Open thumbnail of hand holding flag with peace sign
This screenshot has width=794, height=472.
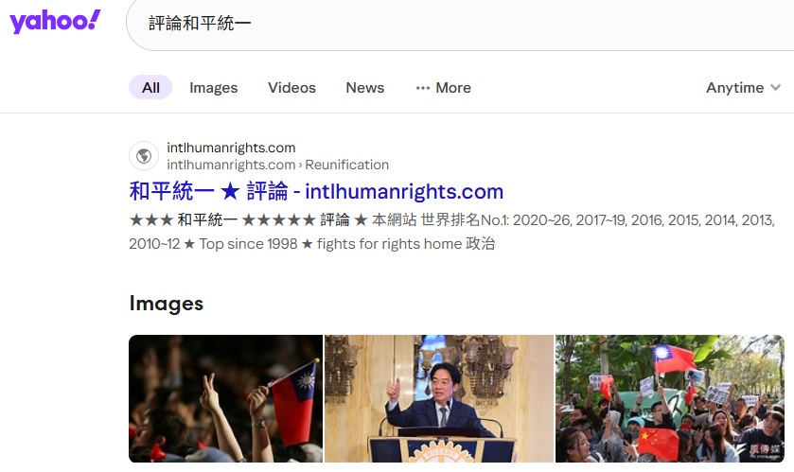[x=225, y=398]
